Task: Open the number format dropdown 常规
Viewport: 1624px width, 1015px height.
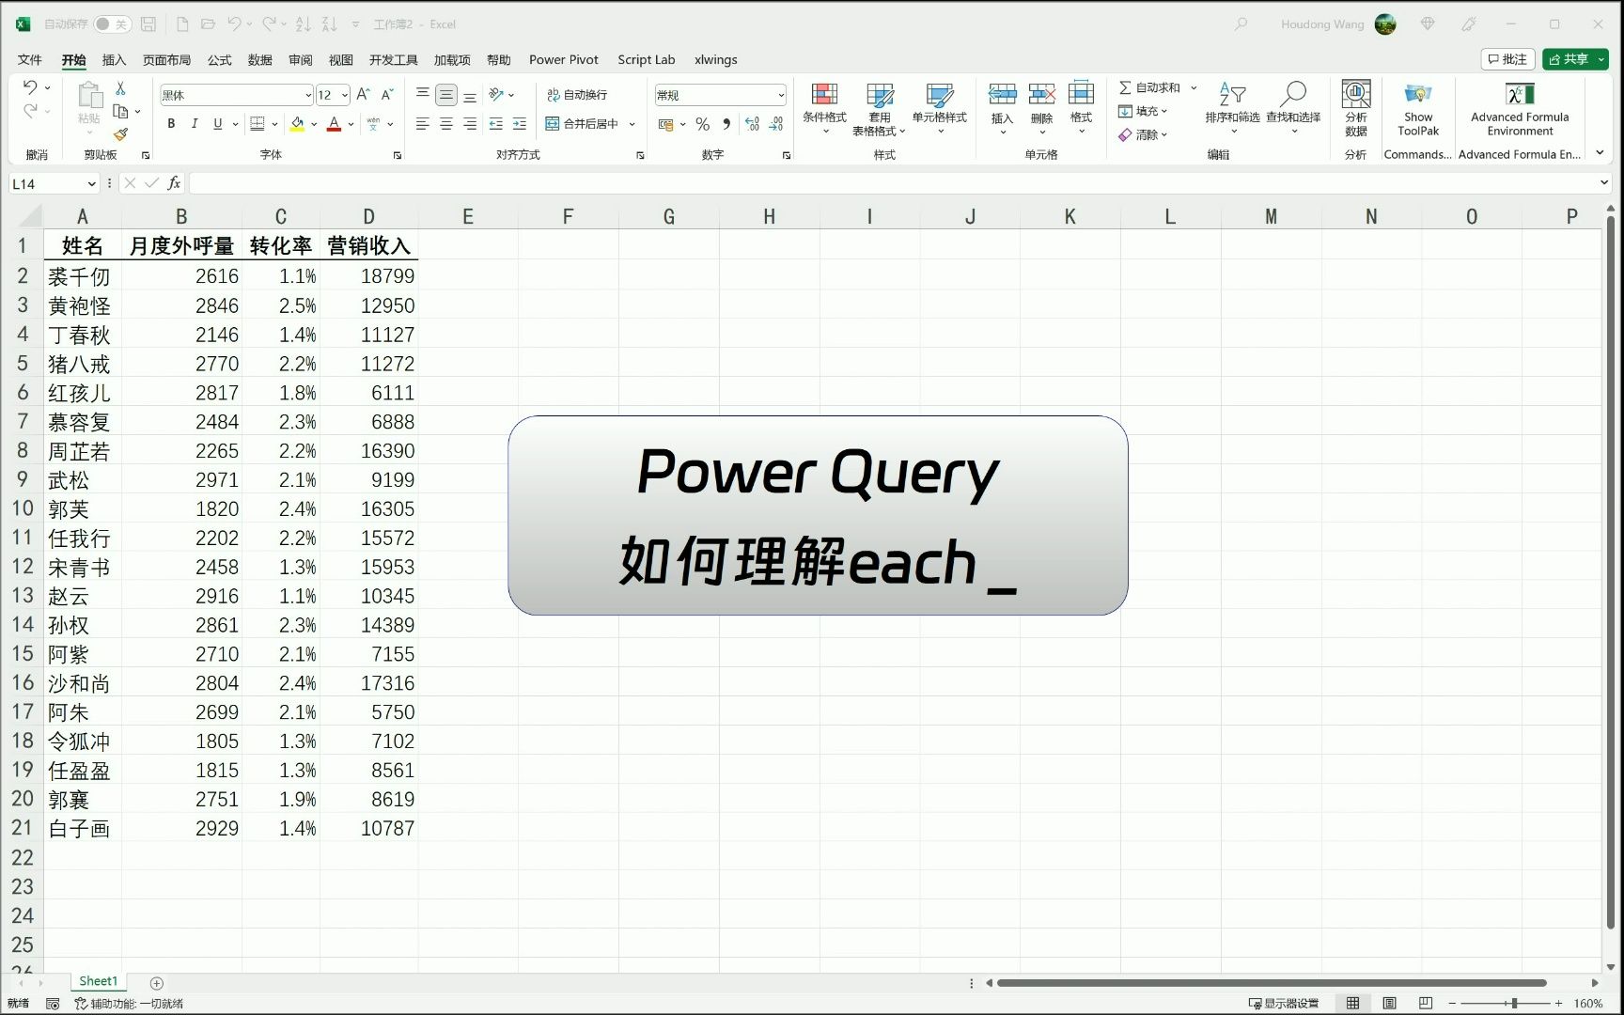Action: coord(780,95)
